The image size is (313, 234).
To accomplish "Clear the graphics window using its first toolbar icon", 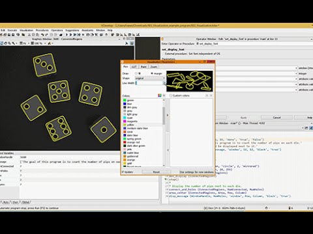I will tap(2, 44).
